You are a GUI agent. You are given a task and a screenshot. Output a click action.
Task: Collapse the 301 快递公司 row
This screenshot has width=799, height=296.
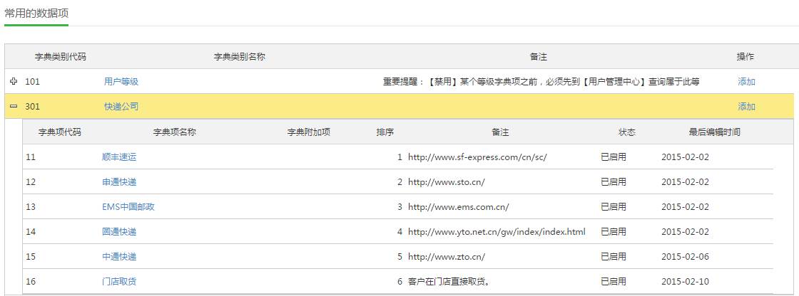(x=14, y=107)
